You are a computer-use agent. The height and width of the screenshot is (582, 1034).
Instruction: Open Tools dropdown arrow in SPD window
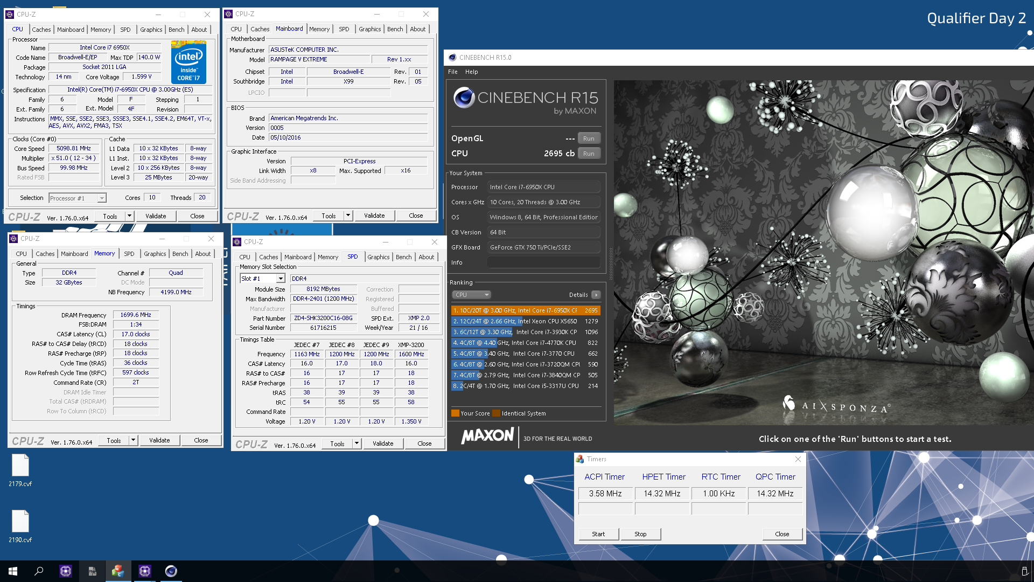357,444
